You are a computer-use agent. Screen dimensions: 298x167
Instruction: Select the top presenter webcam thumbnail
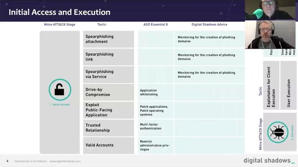pos(270,10)
